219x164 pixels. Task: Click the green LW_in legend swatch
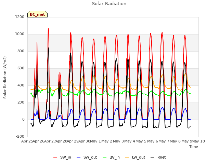coord(105,158)
